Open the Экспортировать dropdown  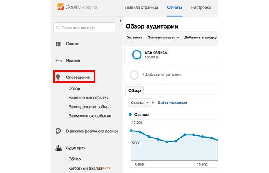point(165,38)
